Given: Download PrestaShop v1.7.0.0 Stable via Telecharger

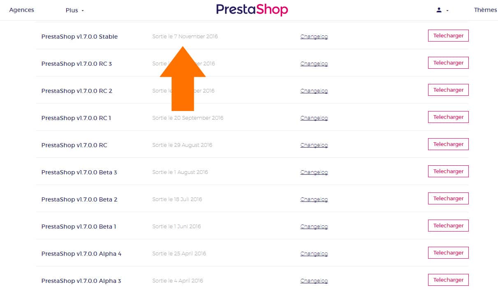Looking at the screenshot, I should (448, 36).
